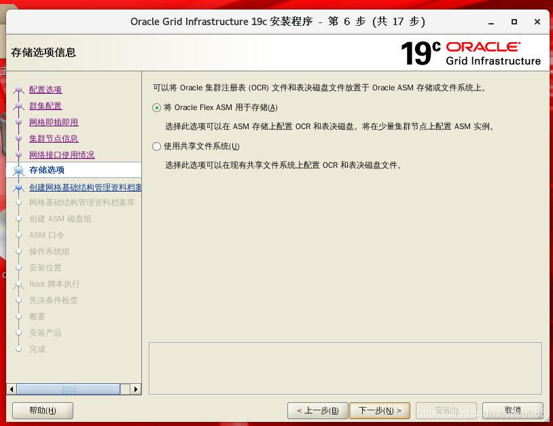Click the Oracle 19c Grid Infrastructure logo
The height and width of the screenshot is (426, 553).
click(x=471, y=53)
